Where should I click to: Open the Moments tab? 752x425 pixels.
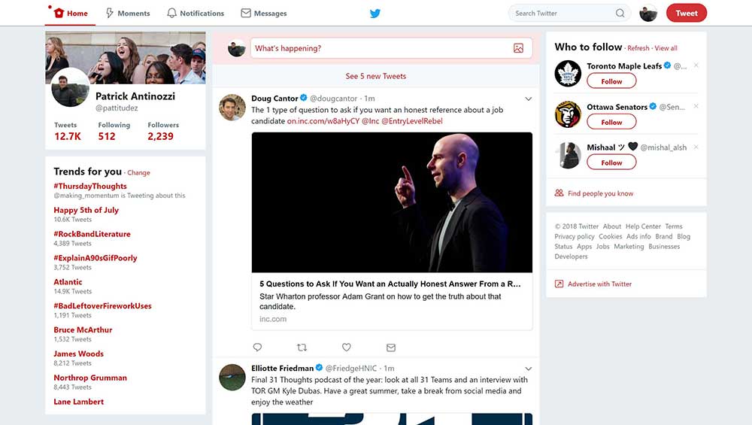[x=128, y=13]
